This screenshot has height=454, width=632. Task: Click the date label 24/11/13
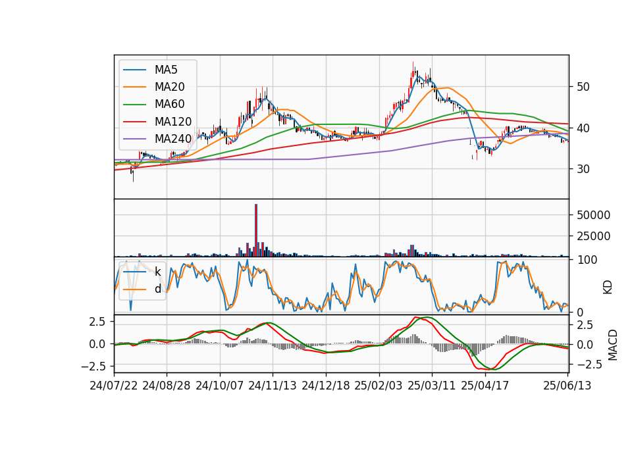273,386
